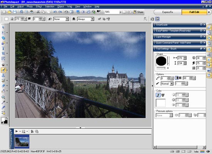Image resolution: width=212 pixels, height=154 pixels.
Task: Open the None preset dropdown on attribute bar
Action: [67, 19]
